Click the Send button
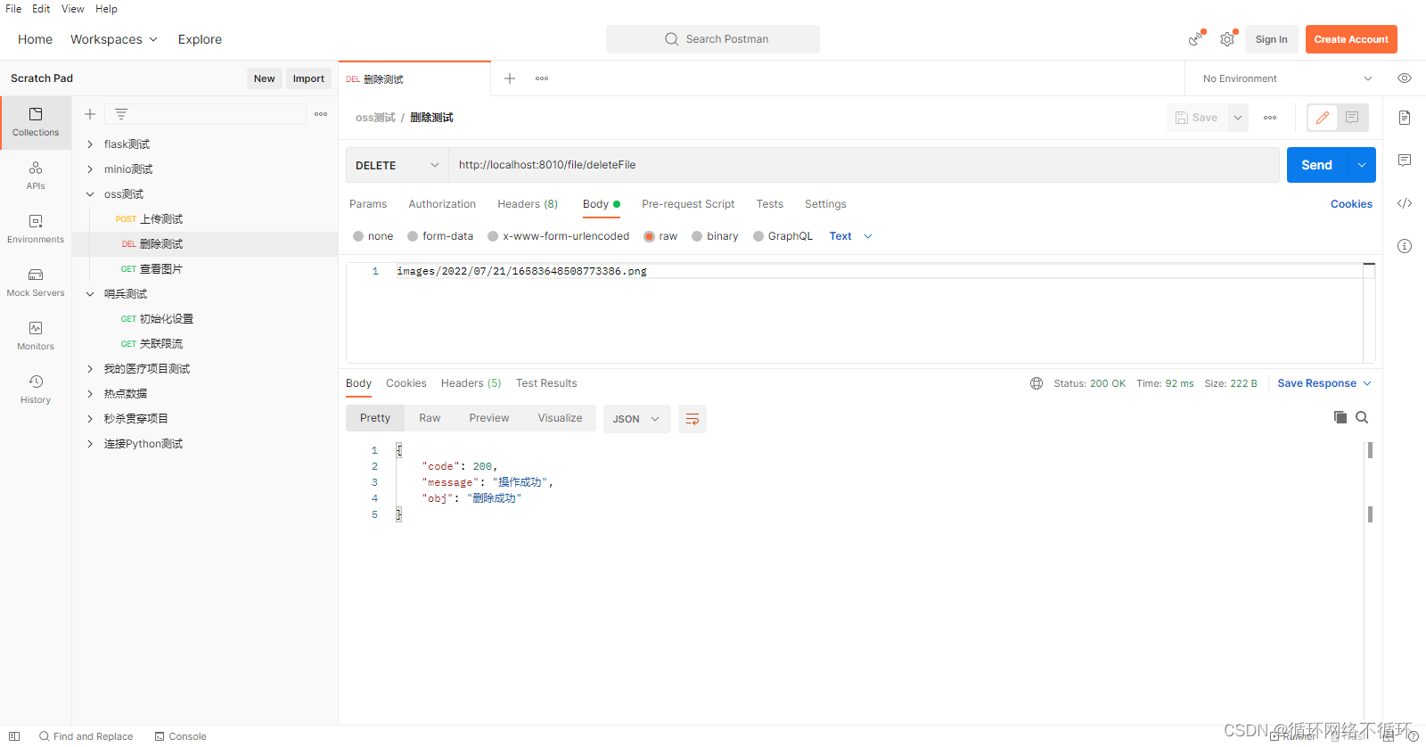 tap(1316, 165)
